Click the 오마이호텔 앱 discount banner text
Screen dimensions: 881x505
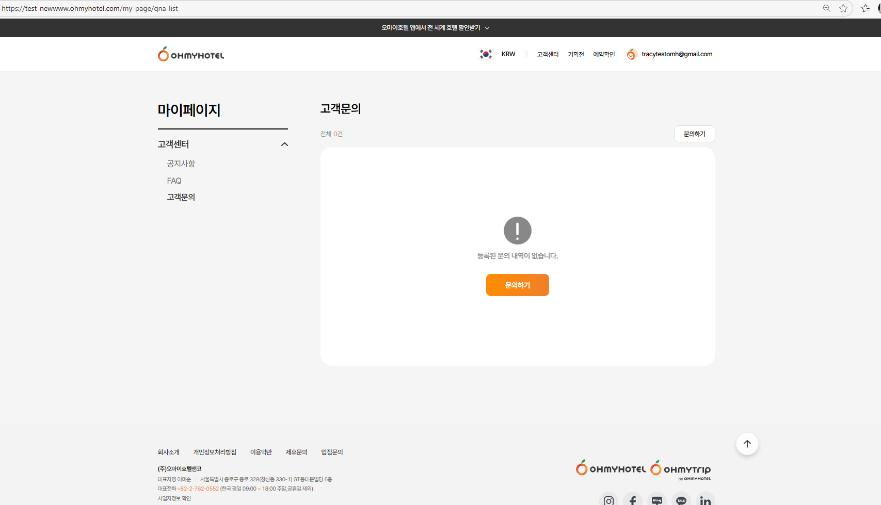(x=430, y=28)
